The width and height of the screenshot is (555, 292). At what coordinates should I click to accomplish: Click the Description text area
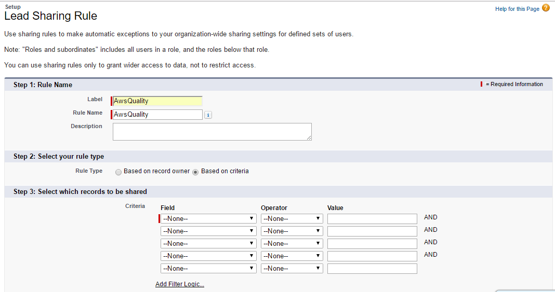point(212,132)
